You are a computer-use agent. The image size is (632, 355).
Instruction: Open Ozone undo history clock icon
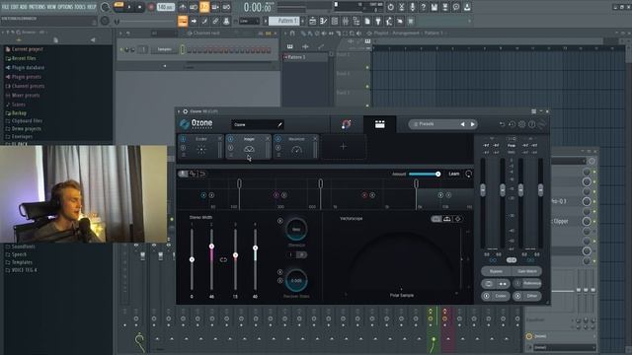pyautogui.click(x=512, y=124)
